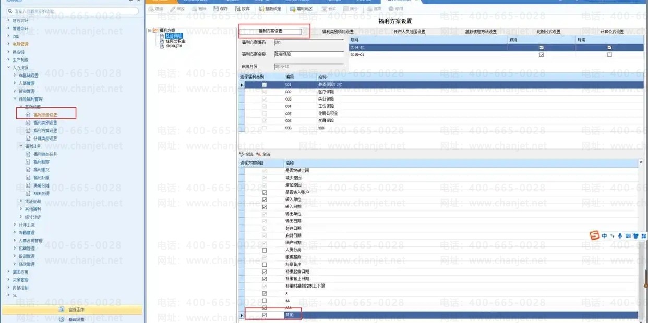Image resolution: width=648 pixels, height=323 pixels.
Task: Toggle the 月结 checkbox for period 2015-01
Action: click(609, 55)
